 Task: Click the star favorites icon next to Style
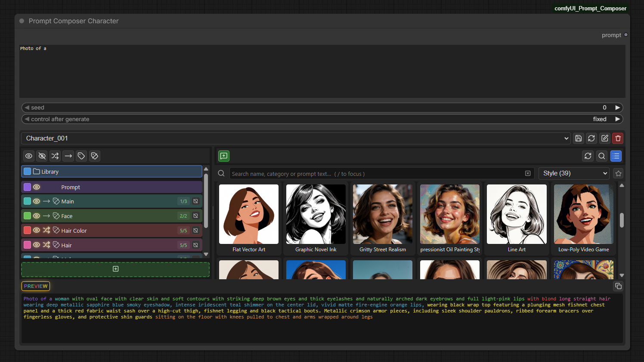tap(619, 173)
